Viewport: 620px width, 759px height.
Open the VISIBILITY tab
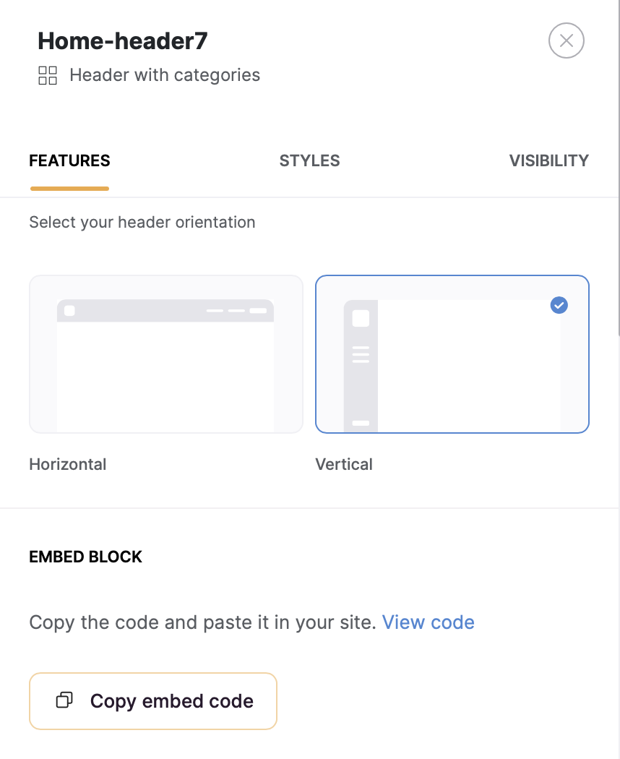click(x=549, y=160)
